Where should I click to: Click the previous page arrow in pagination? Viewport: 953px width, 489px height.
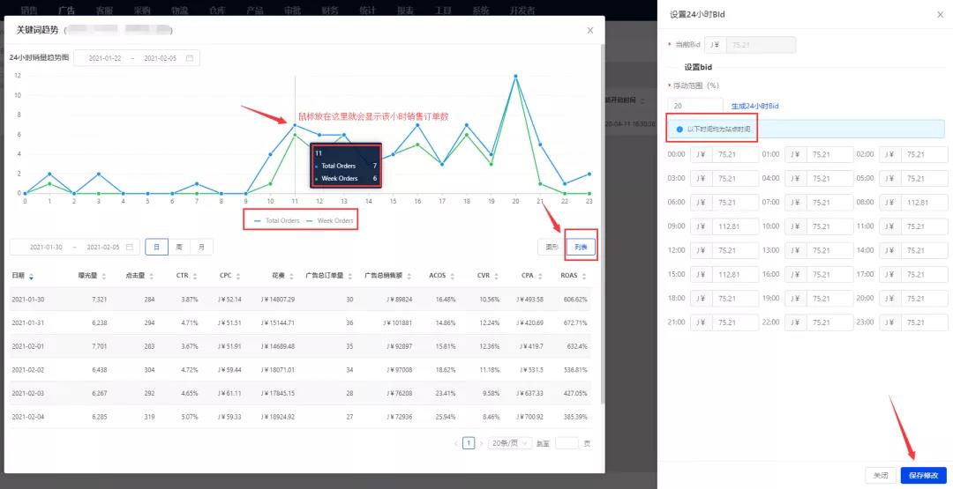click(x=456, y=443)
